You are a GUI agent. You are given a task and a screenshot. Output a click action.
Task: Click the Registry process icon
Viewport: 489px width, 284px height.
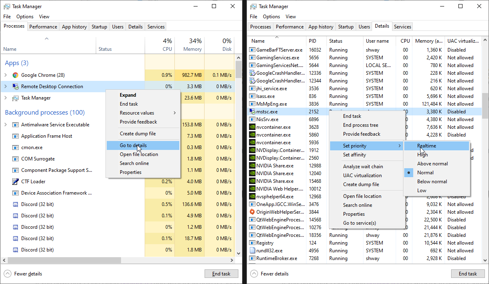point(252,243)
